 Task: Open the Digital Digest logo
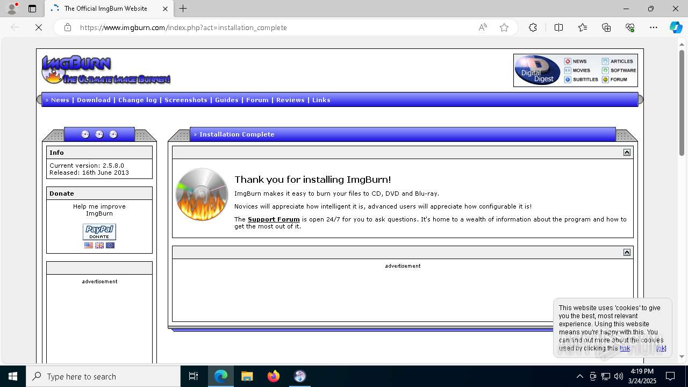pos(537,70)
